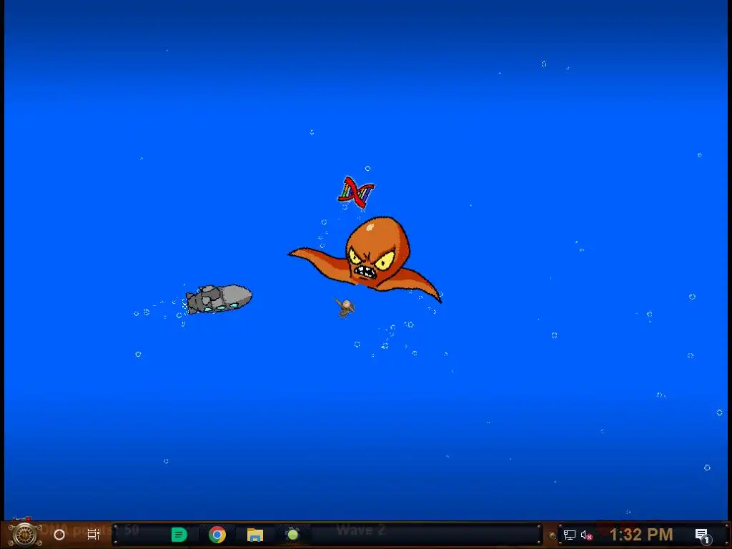Click the Cortana circle icon
Screen dimensions: 732x549
click(59, 535)
